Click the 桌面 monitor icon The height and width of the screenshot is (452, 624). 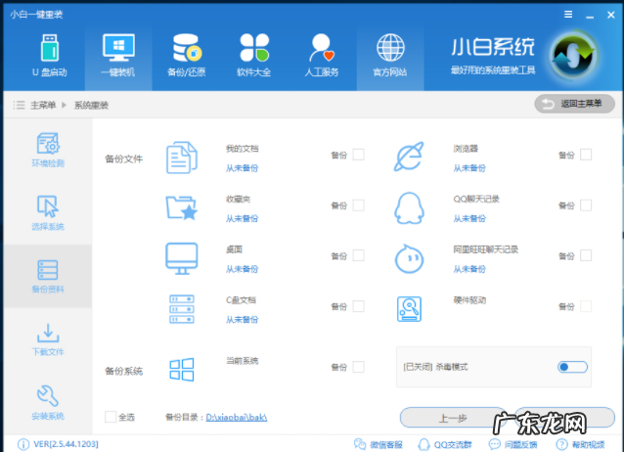point(182,258)
